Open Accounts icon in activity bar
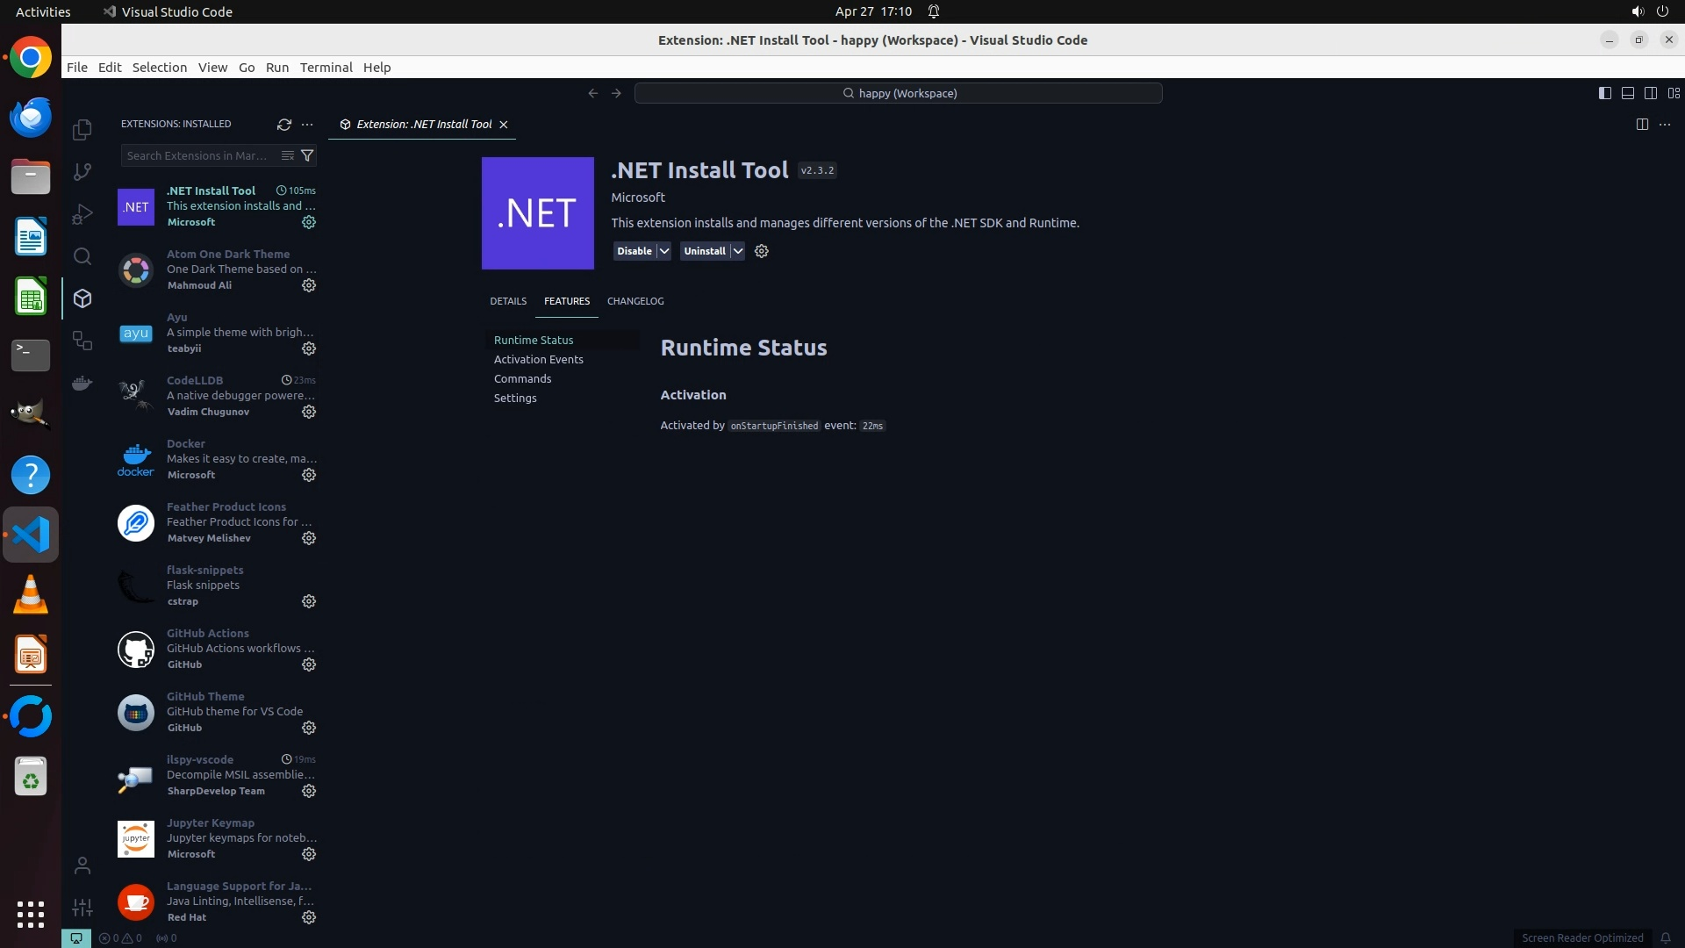 click(x=82, y=866)
